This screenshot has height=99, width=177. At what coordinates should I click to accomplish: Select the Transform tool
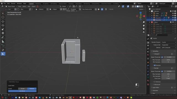tap(3, 33)
